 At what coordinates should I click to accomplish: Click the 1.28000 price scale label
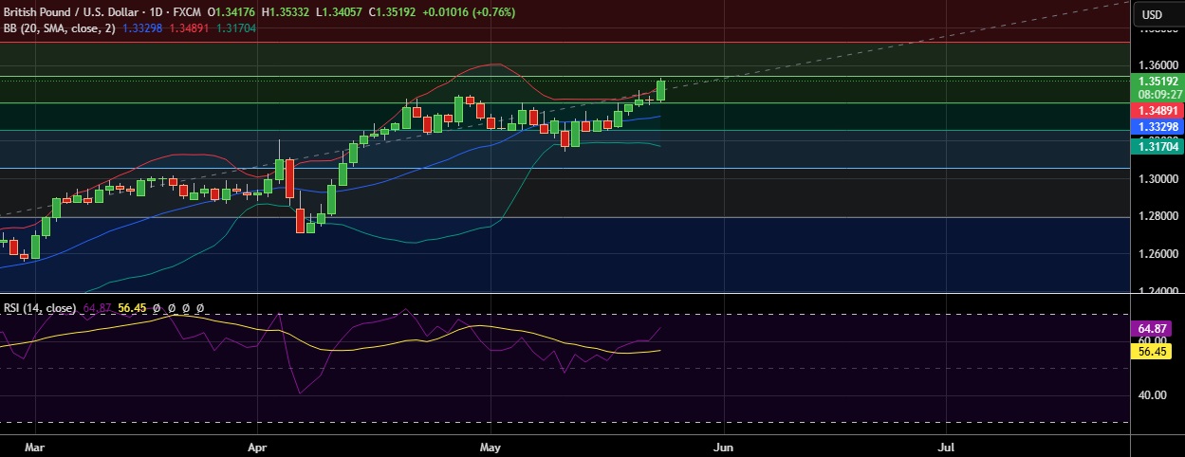[1158, 216]
